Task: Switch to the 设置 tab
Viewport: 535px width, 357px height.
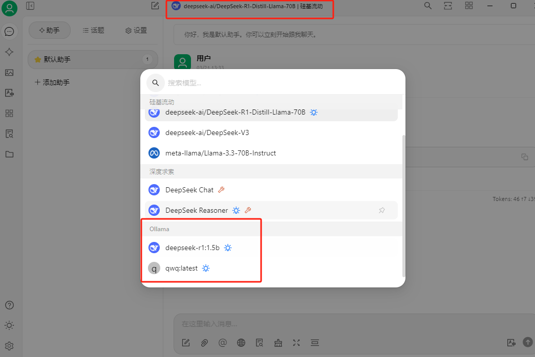Action: click(x=136, y=30)
